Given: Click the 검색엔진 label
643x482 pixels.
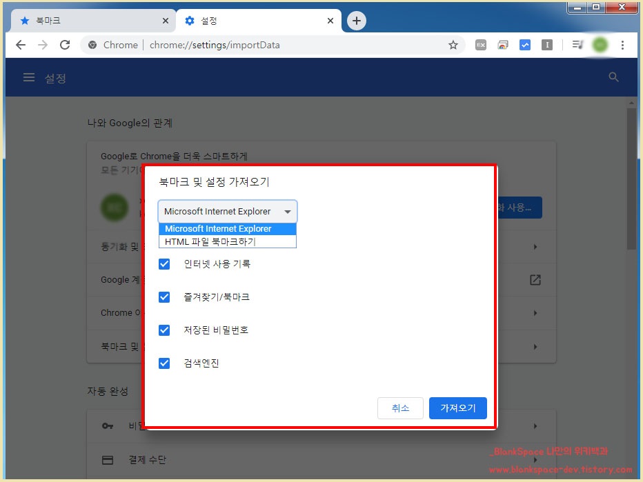Looking at the screenshot, I should pos(201,363).
